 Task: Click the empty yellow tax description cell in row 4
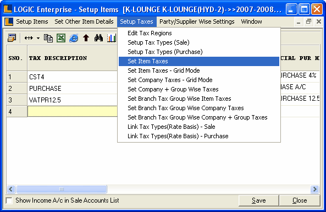(73, 111)
